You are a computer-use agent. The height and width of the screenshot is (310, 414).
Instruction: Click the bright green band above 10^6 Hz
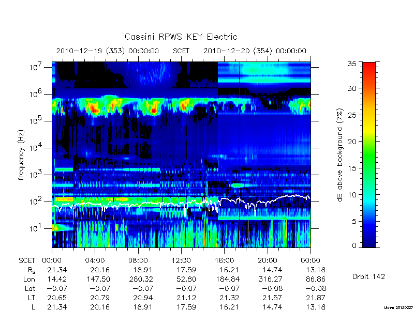click(x=264, y=80)
